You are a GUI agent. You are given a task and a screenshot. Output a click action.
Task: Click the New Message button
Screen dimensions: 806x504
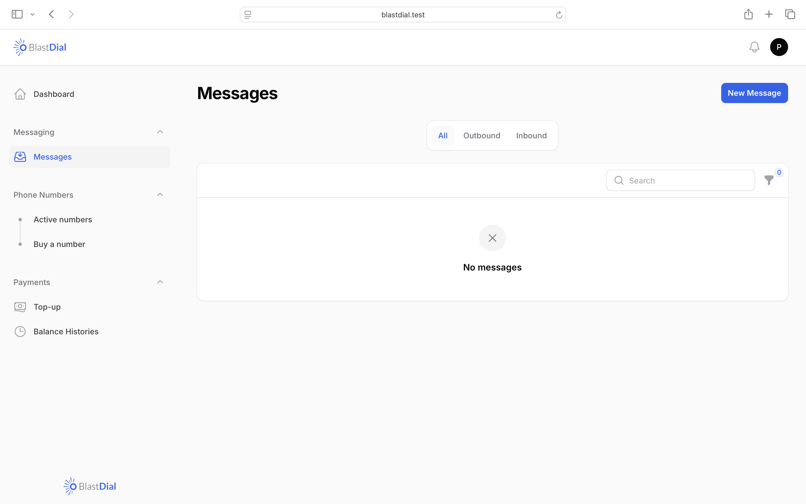click(x=755, y=93)
